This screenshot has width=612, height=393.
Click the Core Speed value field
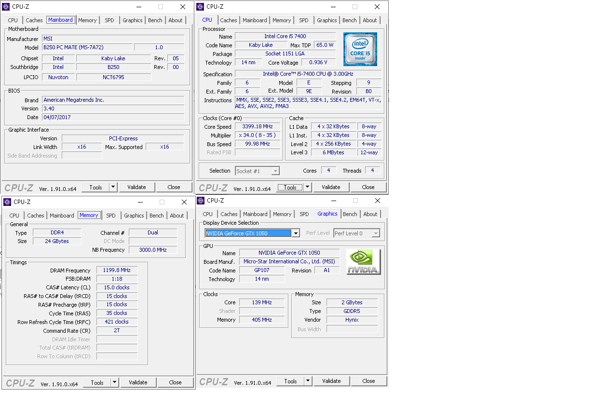click(x=257, y=127)
